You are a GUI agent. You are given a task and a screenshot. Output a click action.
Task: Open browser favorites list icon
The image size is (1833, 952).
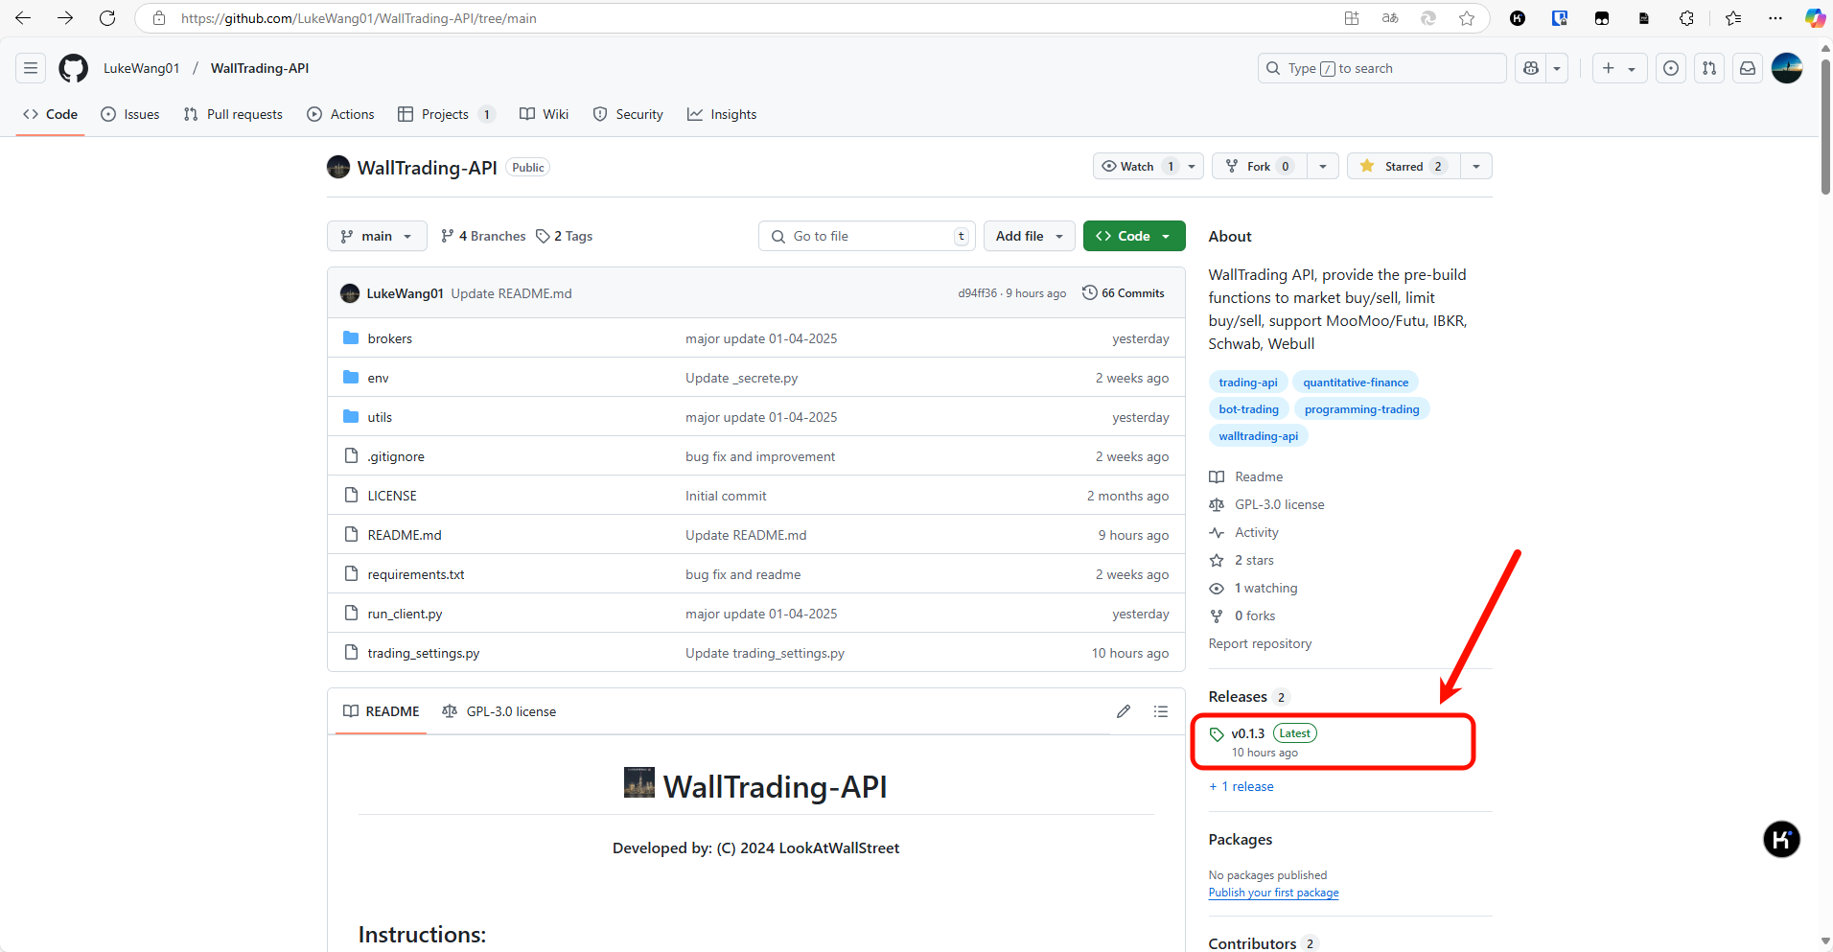click(x=1733, y=18)
